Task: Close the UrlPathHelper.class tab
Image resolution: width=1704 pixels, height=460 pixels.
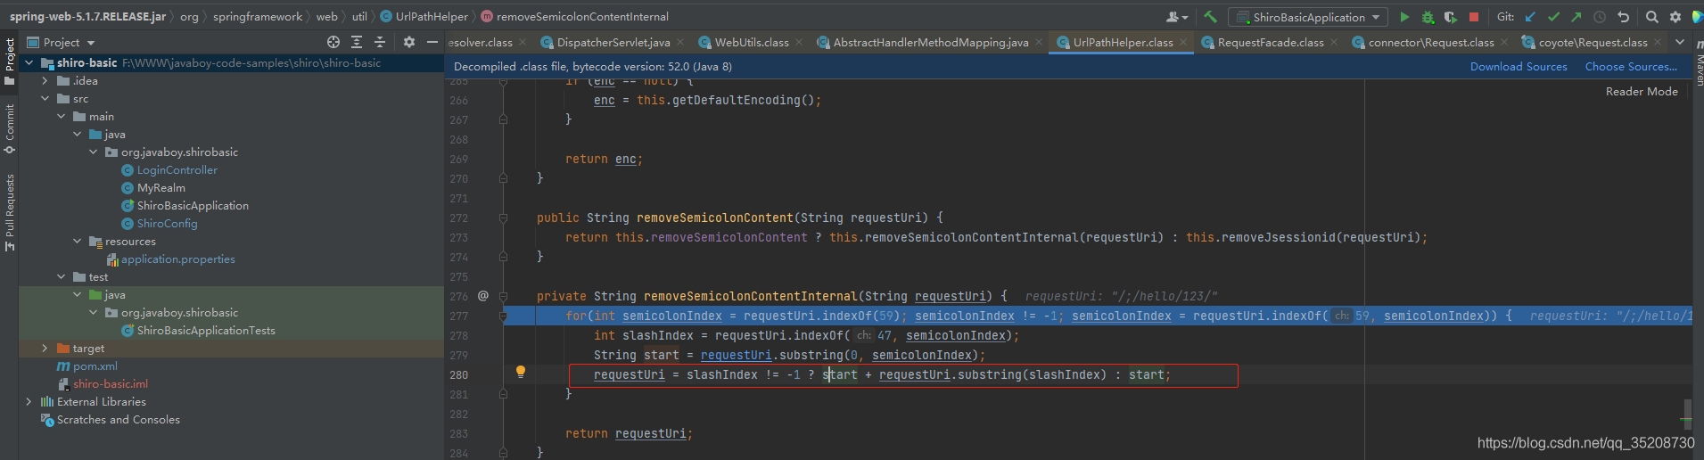Action: [1183, 42]
